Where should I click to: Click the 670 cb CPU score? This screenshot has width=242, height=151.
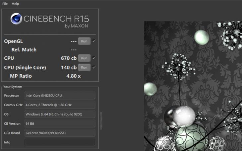pos(69,58)
